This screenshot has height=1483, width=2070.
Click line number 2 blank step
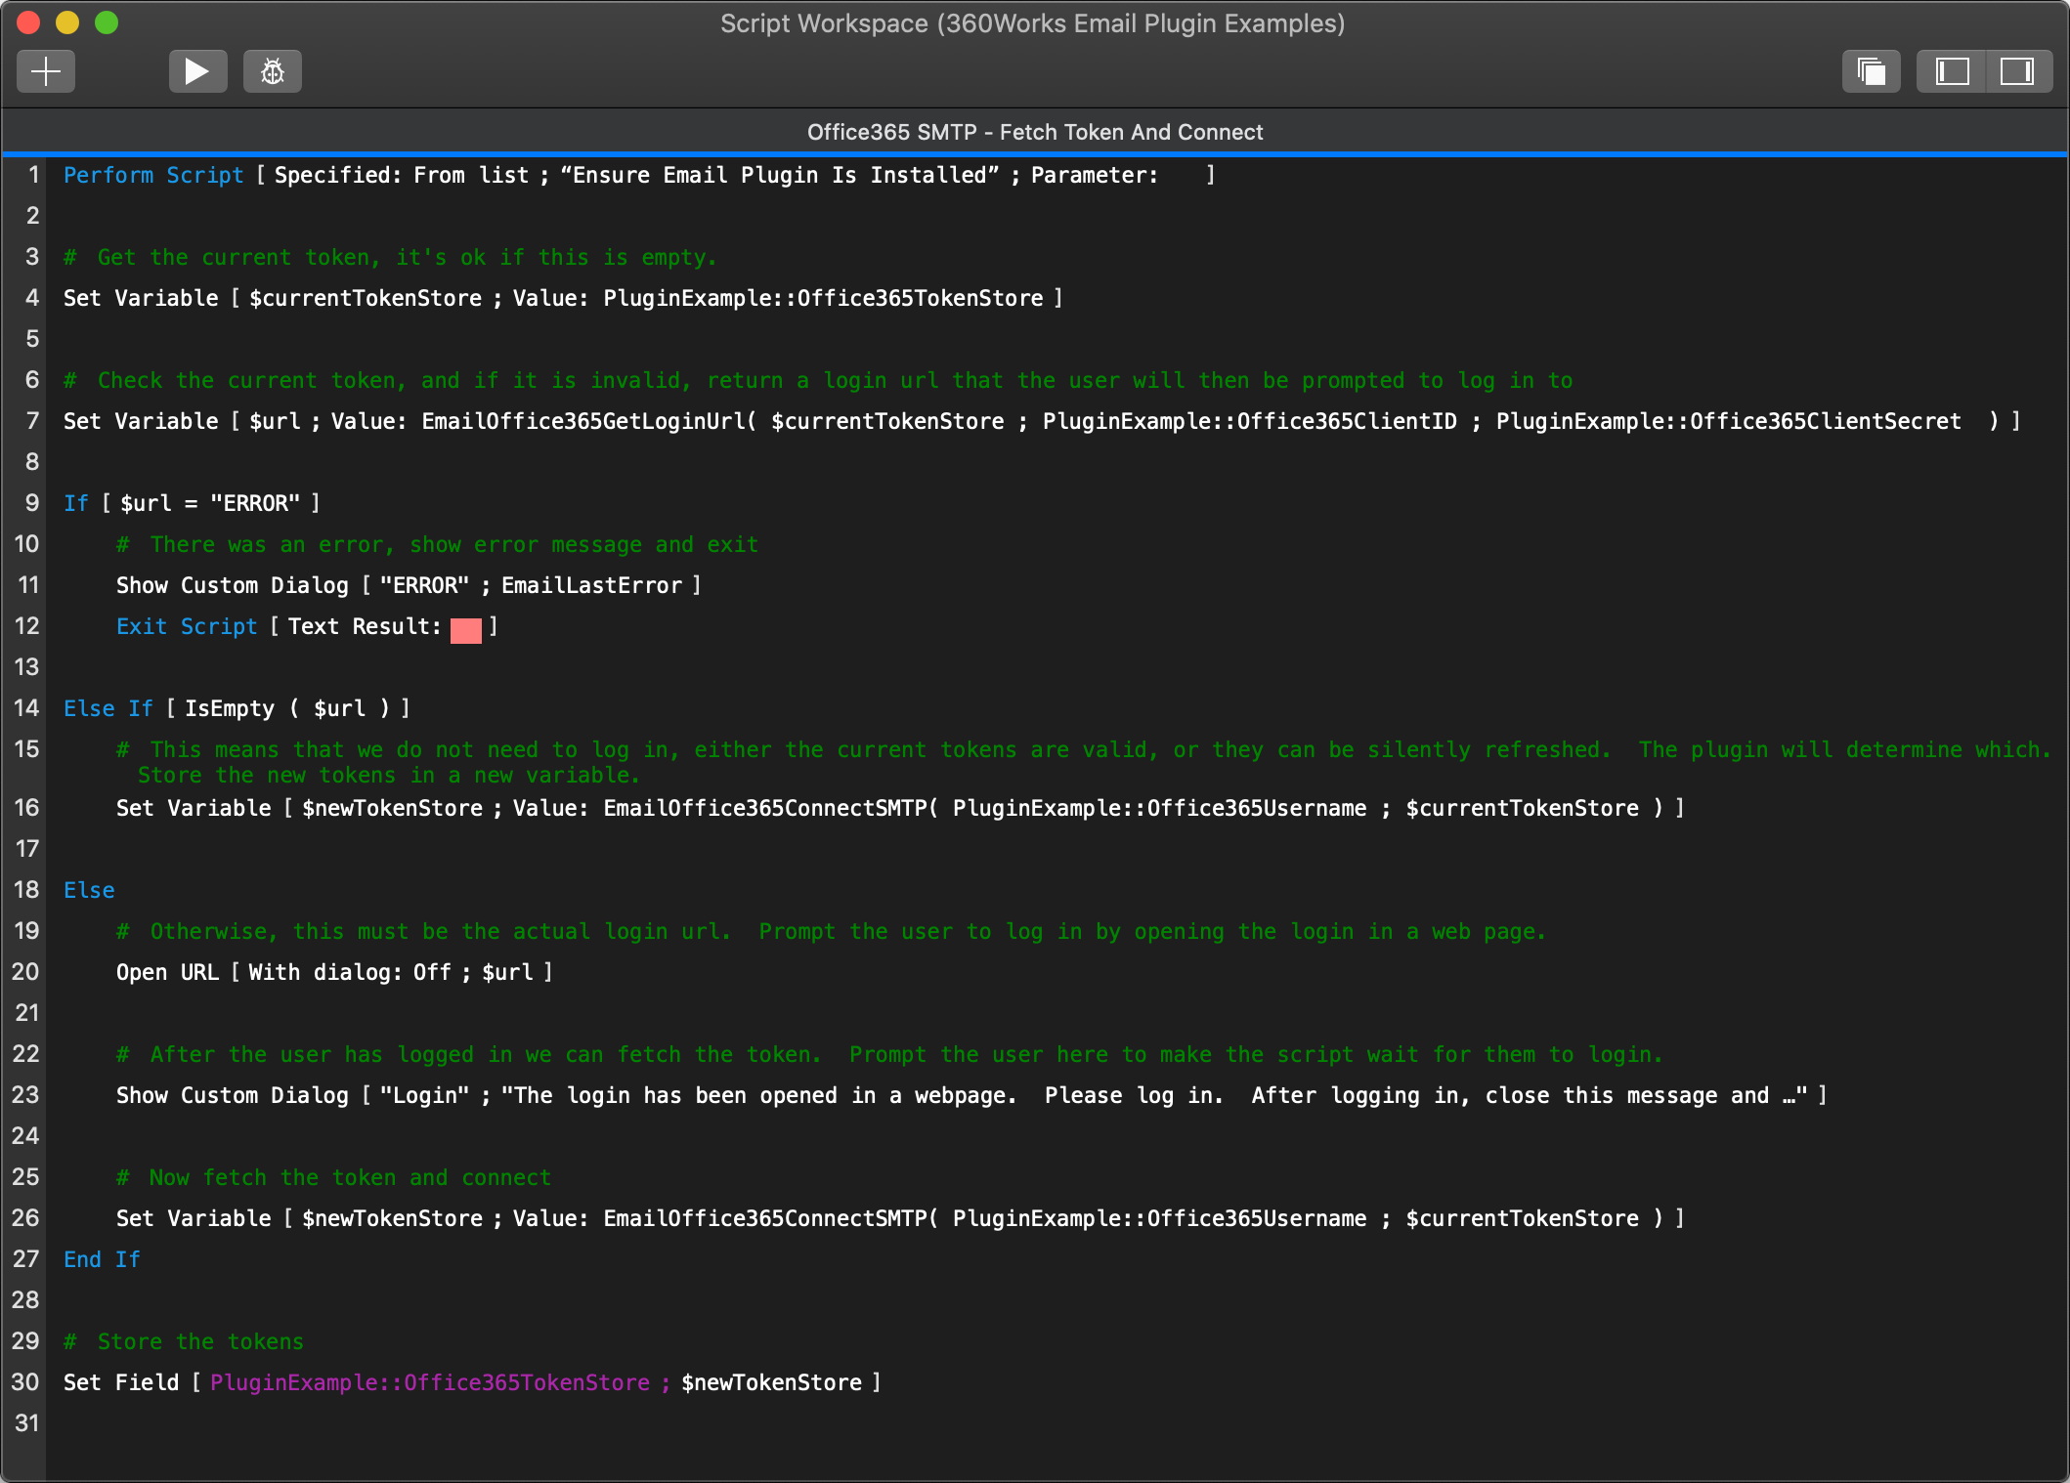[x=32, y=216]
